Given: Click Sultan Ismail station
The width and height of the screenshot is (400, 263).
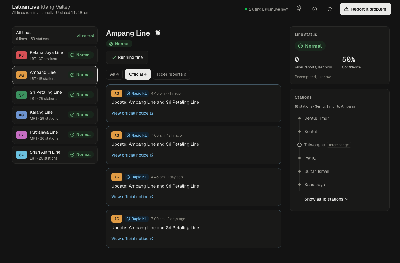Looking at the screenshot, I should (317, 171).
